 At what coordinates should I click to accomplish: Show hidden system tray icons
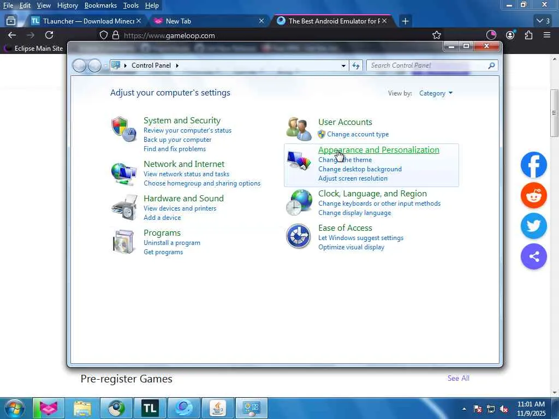[x=464, y=409]
